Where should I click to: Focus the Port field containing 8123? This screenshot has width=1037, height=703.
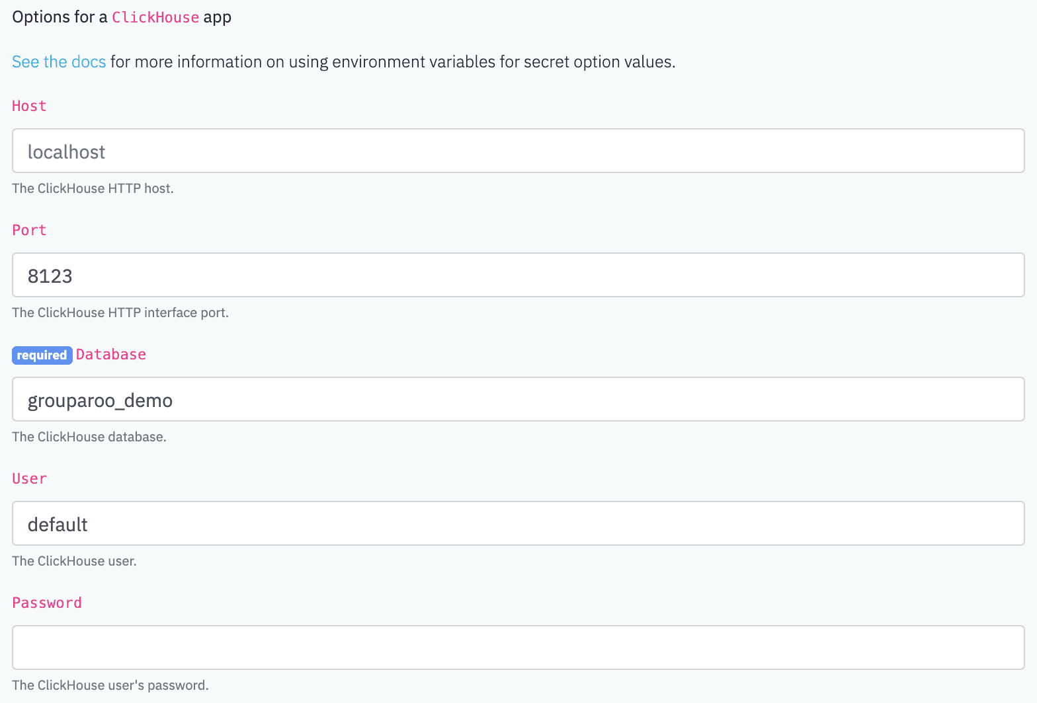tap(518, 275)
